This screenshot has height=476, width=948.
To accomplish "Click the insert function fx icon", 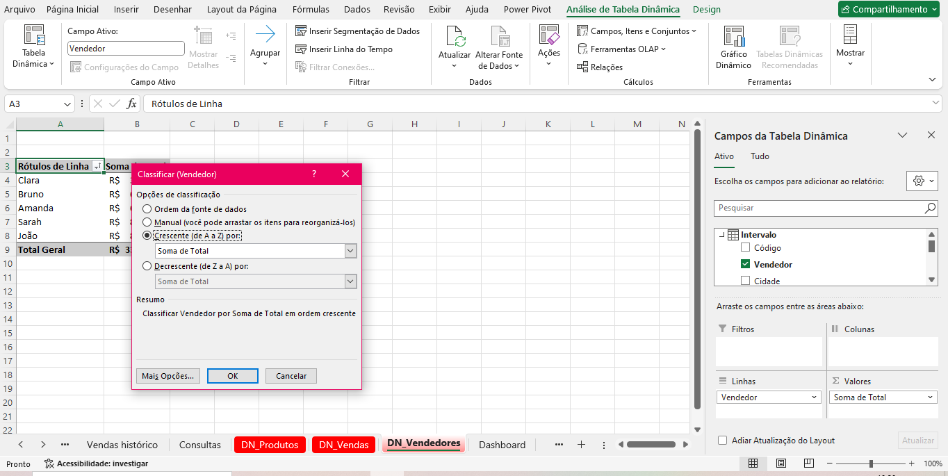I will pos(132,104).
